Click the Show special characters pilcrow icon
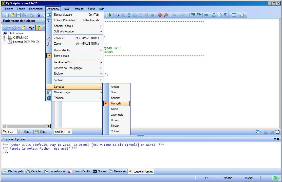This screenshot has width=282, height=182. (225, 15)
